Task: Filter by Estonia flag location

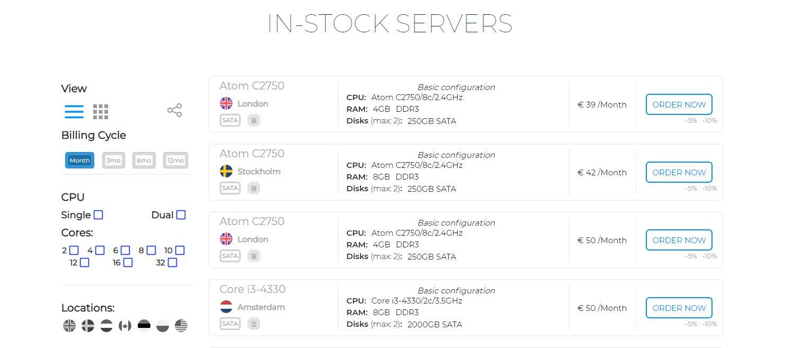Action: 144,326
